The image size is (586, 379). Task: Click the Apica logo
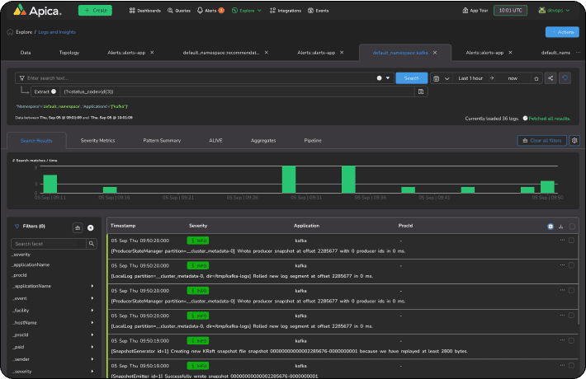point(37,11)
